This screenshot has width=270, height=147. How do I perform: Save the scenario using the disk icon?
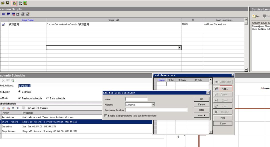click(7, 3)
